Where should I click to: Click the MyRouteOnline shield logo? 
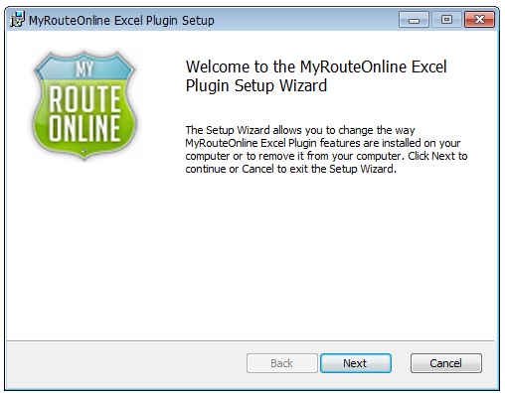[84, 106]
